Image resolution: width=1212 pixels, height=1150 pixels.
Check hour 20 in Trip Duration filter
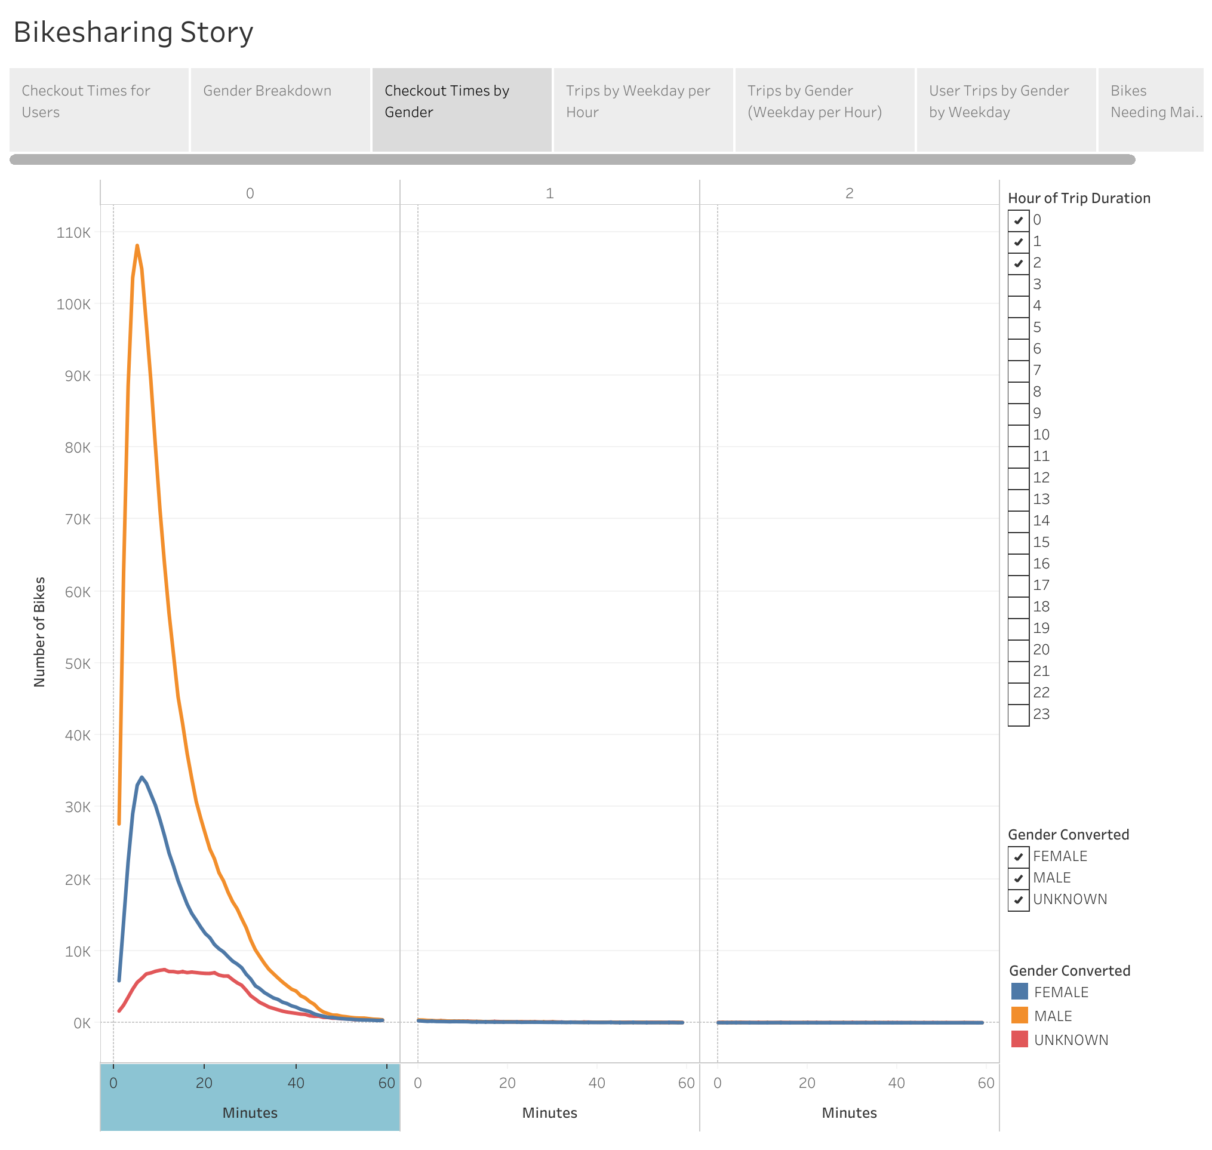click(1019, 650)
